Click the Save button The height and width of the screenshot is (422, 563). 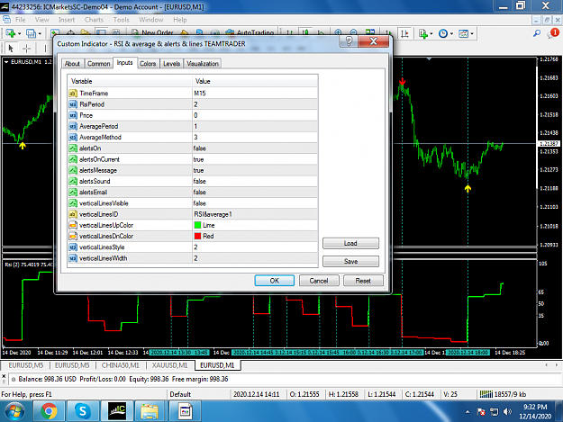(x=350, y=261)
